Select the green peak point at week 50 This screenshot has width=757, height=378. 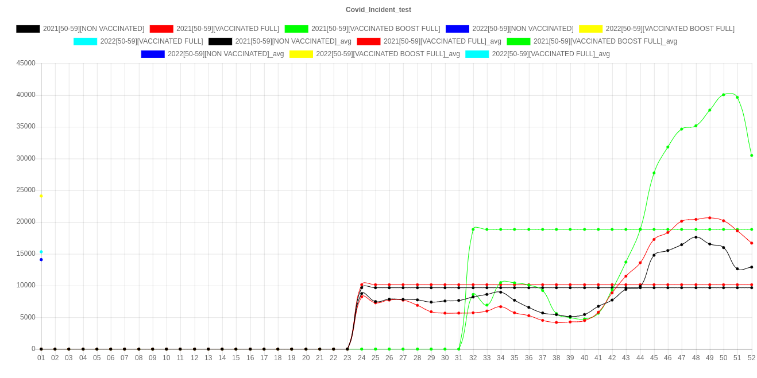(x=724, y=95)
